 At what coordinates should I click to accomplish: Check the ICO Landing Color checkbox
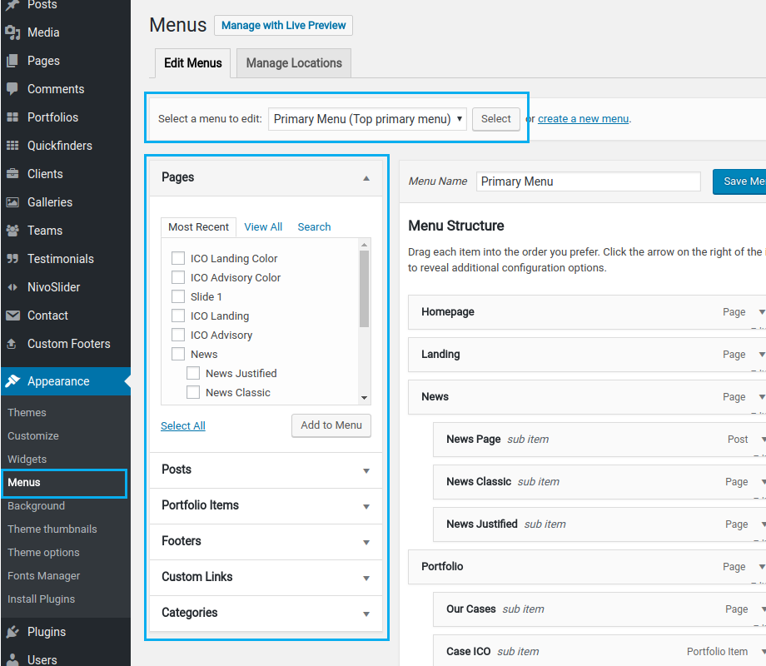[177, 258]
